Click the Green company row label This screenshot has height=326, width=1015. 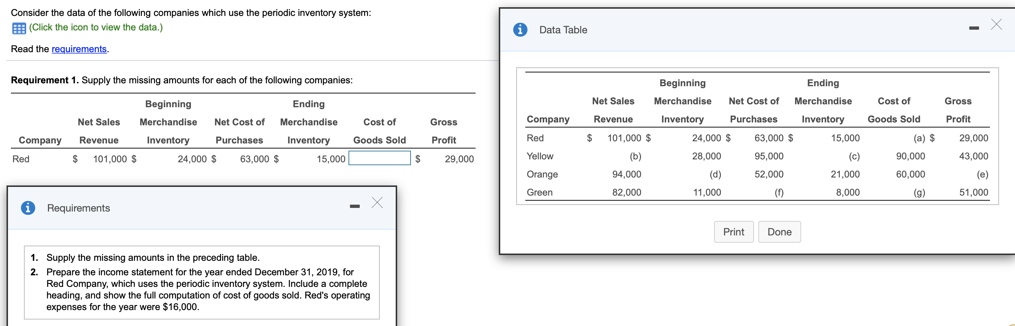(539, 192)
